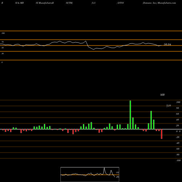The height and width of the screenshot is (182, 182).
Task: Click the -100 label on the MR axis
Action: (x=178, y=161)
